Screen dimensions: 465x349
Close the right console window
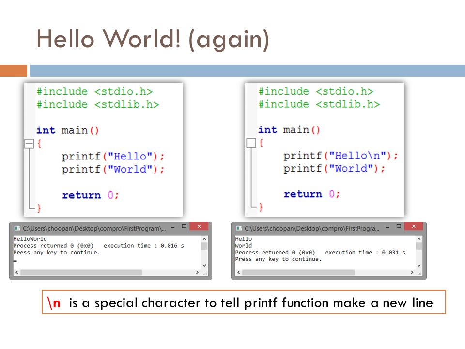click(414, 226)
